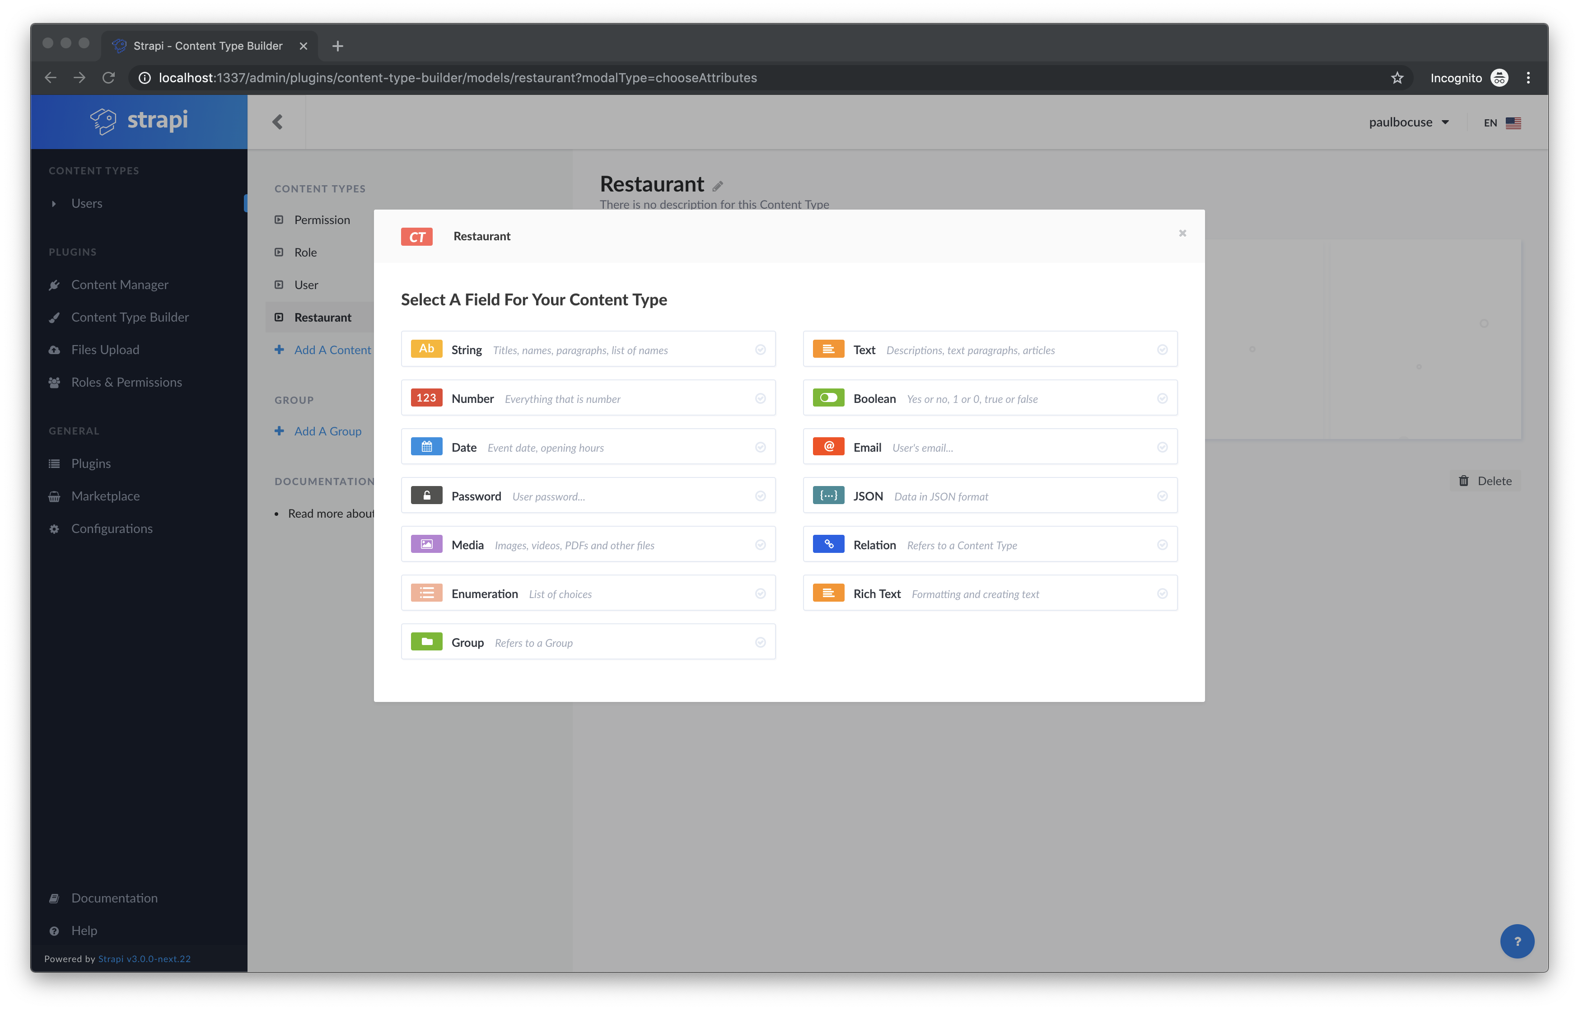This screenshot has height=1010, width=1579.
Task: Click the green Boolean toggle icon
Action: pos(828,397)
